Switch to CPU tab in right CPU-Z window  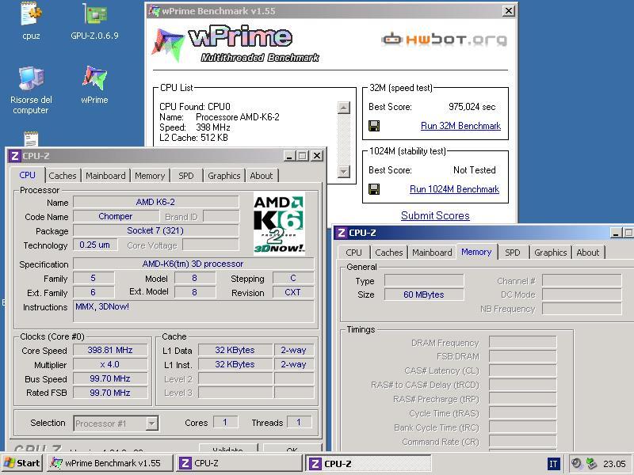[353, 253]
